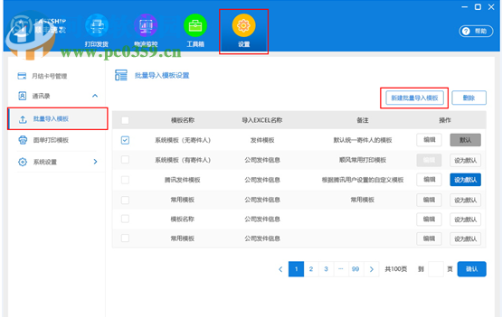Click the 共100页 total pages text
This screenshot has height=327, width=502.
[x=395, y=269]
